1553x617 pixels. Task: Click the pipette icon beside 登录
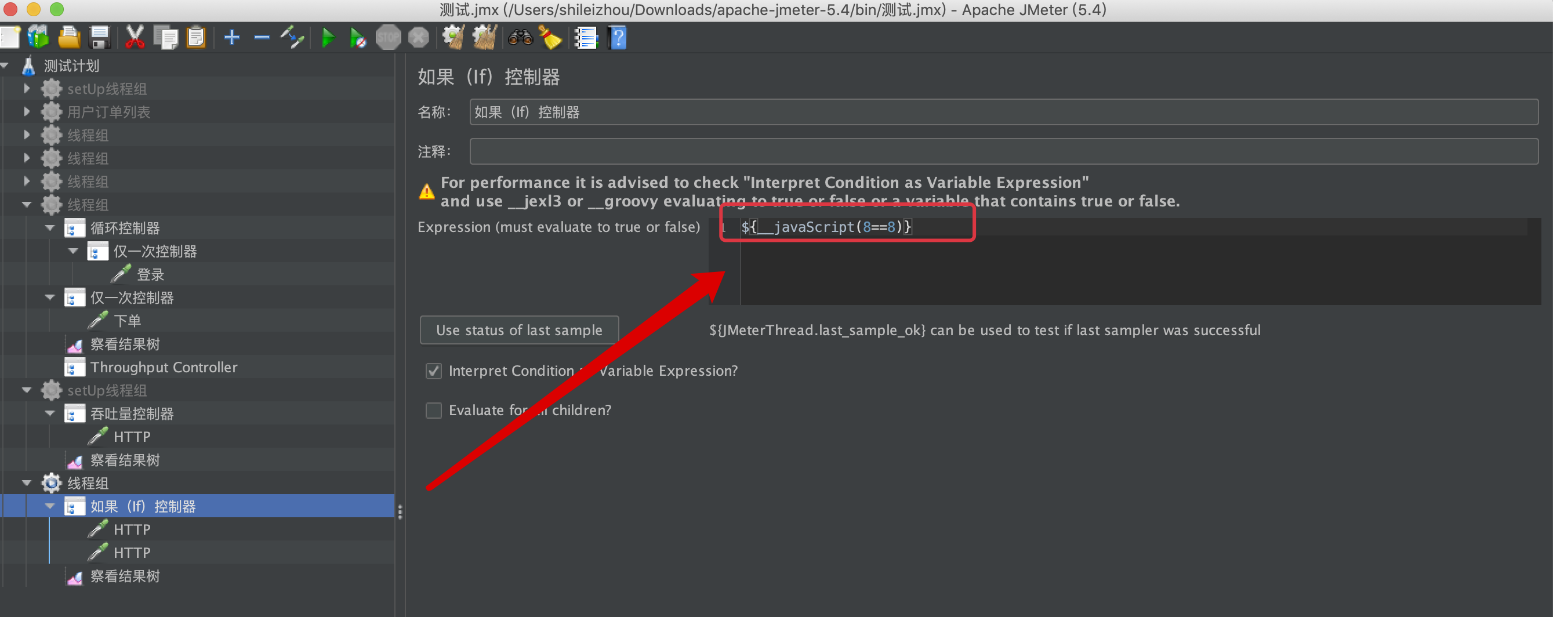coord(121,274)
